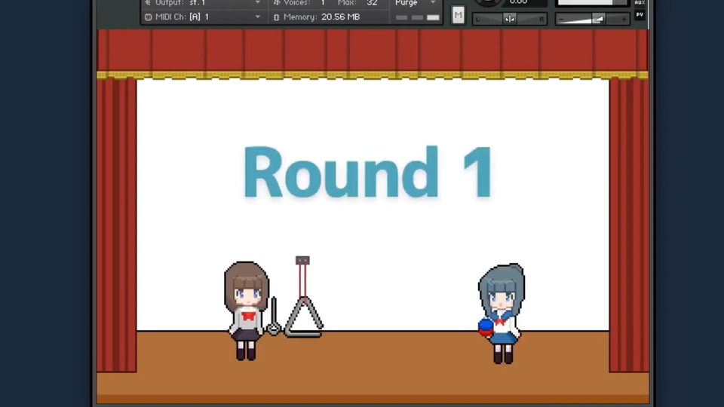Click the MIDI channel icon
Screen dimensions: 724x407
(148, 17)
